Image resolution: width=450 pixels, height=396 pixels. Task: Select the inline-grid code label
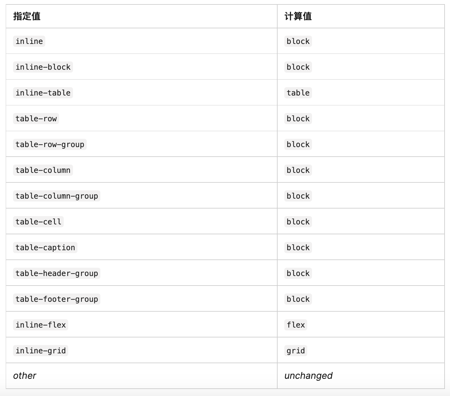pyautogui.click(x=40, y=351)
